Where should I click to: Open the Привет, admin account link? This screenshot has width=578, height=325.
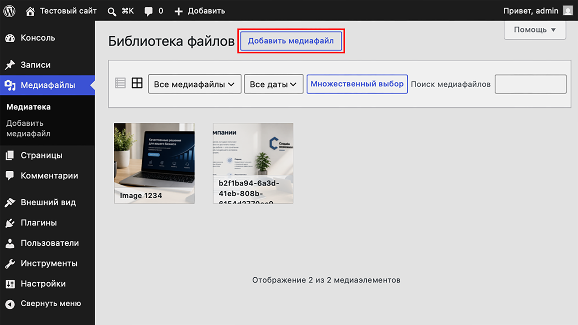(531, 11)
